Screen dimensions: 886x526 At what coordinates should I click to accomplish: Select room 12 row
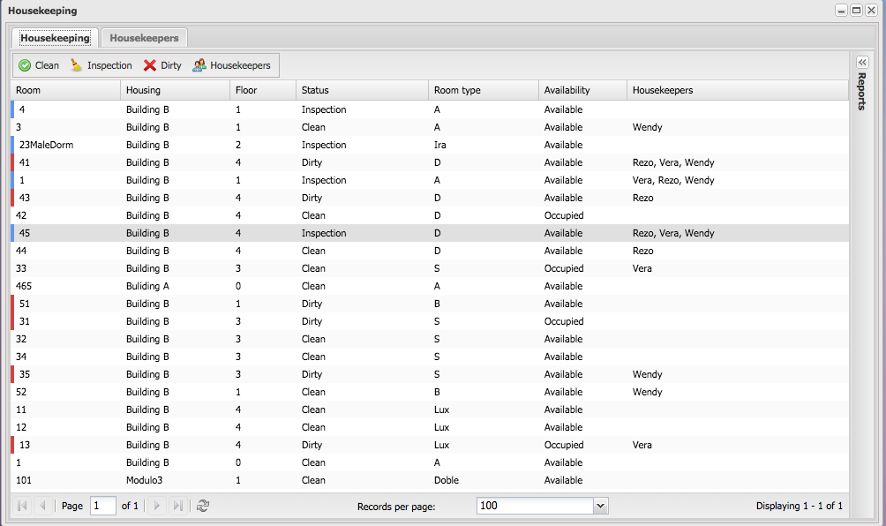click(x=430, y=427)
